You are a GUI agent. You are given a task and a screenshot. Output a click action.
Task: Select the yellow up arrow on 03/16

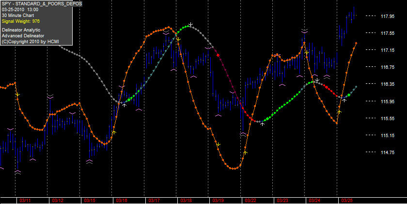tap(114, 132)
